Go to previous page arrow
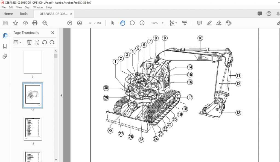The width and height of the screenshot is (280, 162). [x=70, y=23]
